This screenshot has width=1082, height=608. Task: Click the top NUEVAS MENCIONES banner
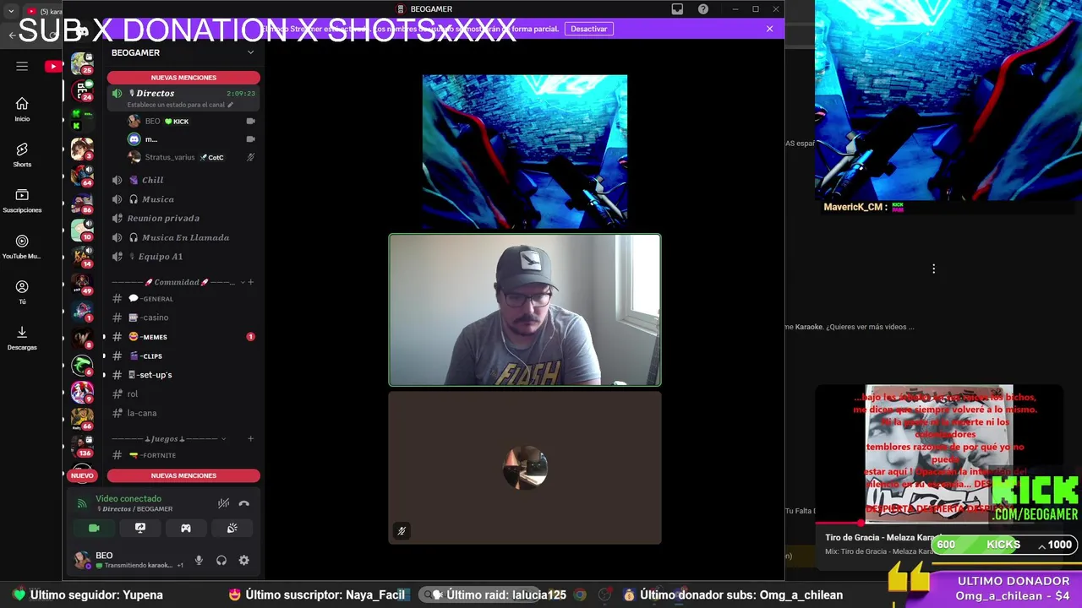pyautogui.click(x=183, y=78)
